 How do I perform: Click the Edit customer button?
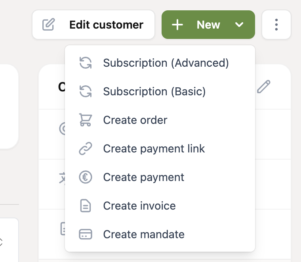[x=93, y=25]
